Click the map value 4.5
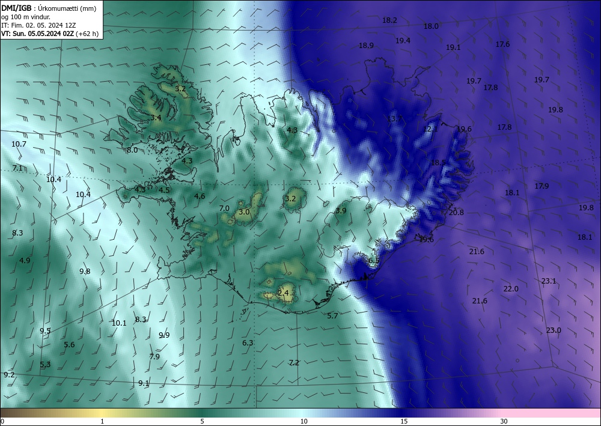Screen dimensions: 601x426 [x=164, y=190]
